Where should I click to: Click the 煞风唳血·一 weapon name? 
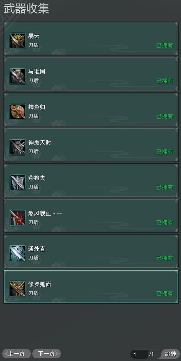point(45,213)
